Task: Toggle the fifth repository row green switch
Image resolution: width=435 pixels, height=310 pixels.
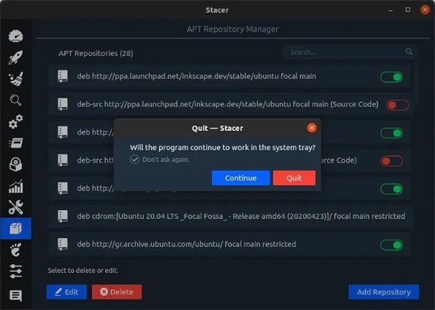Action: 391,189
